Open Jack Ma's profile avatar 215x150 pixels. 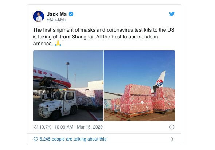39,16
